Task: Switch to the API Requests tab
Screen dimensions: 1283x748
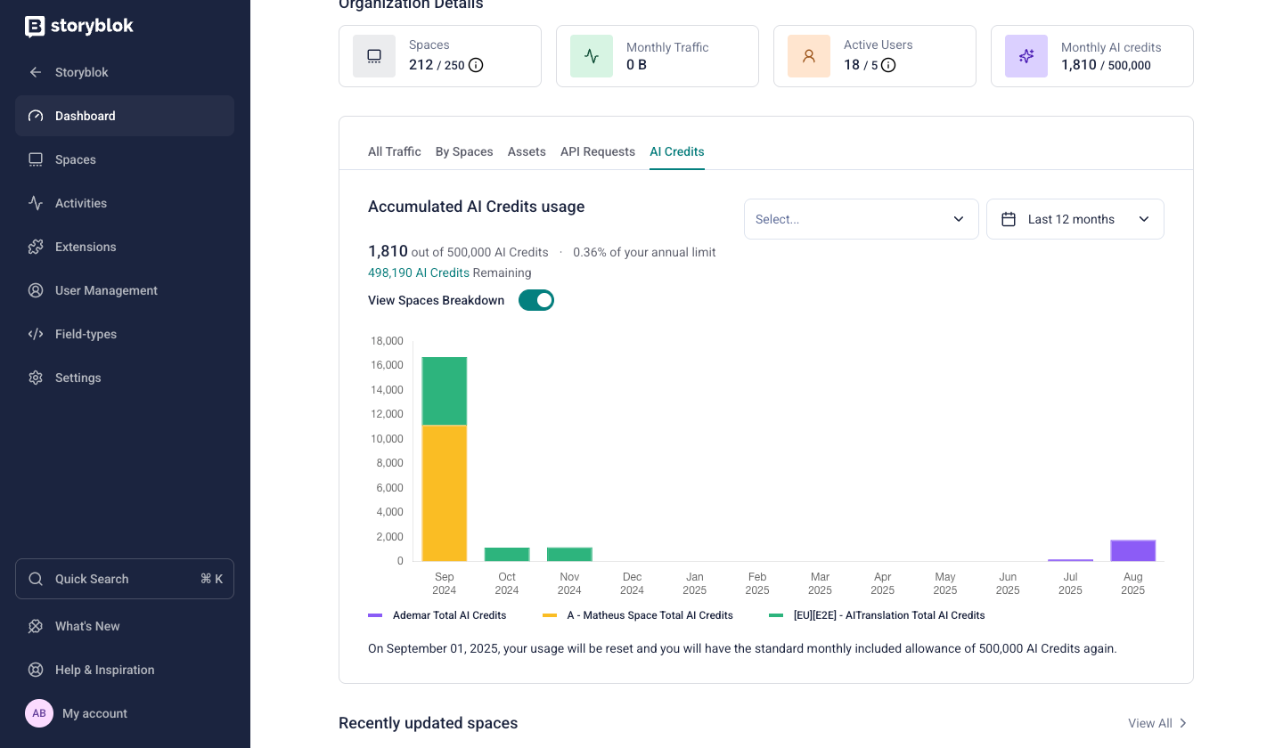Action: [x=597, y=151]
